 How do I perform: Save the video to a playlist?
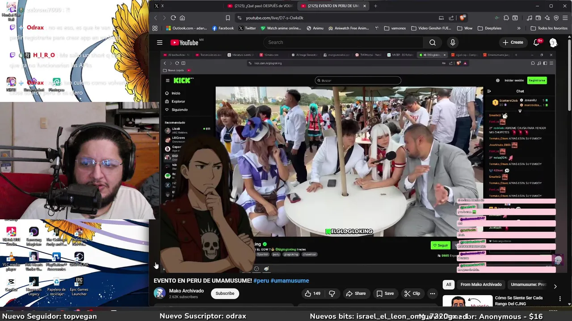pyautogui.click(x=385, y=293)
